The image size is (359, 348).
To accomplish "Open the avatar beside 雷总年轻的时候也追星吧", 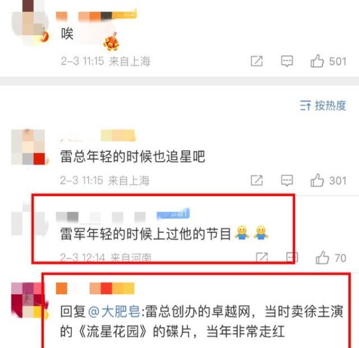I will coord(28,147).
